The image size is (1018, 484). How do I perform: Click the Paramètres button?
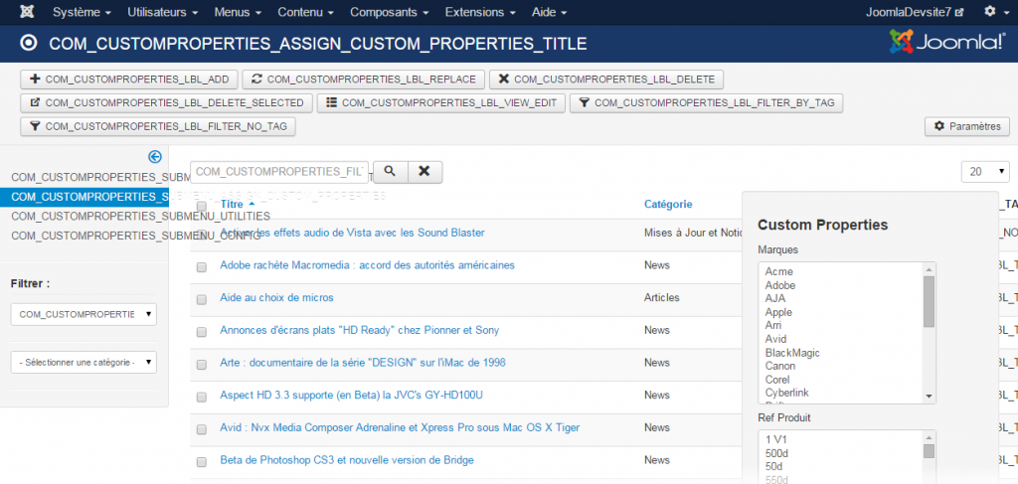point(967,126)
